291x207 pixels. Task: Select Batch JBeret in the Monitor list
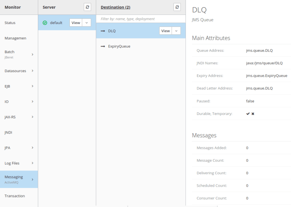click(x=19, y=54)
